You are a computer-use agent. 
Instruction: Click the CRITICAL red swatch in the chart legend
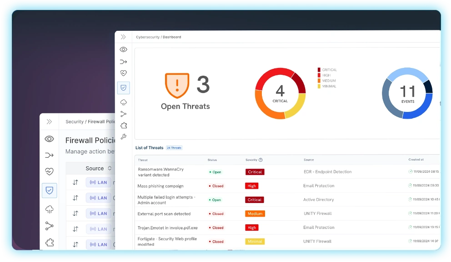click(319, 70)
